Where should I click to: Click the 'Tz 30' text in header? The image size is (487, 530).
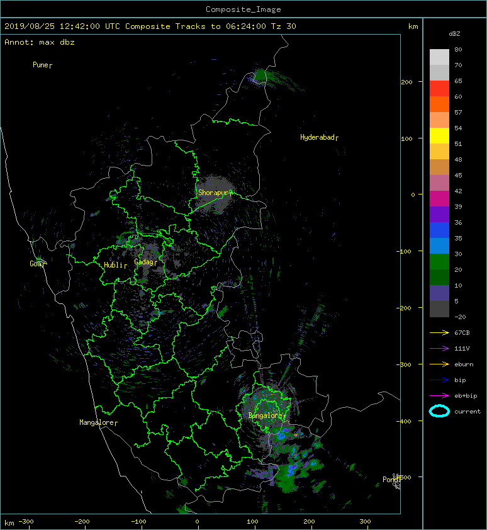pos(284,26)
